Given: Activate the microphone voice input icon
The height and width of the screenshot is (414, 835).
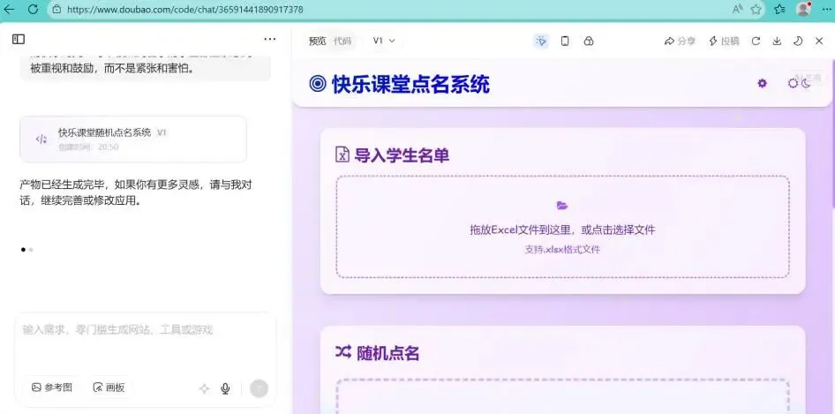Looking at the screenshot, I should point(225,388).
